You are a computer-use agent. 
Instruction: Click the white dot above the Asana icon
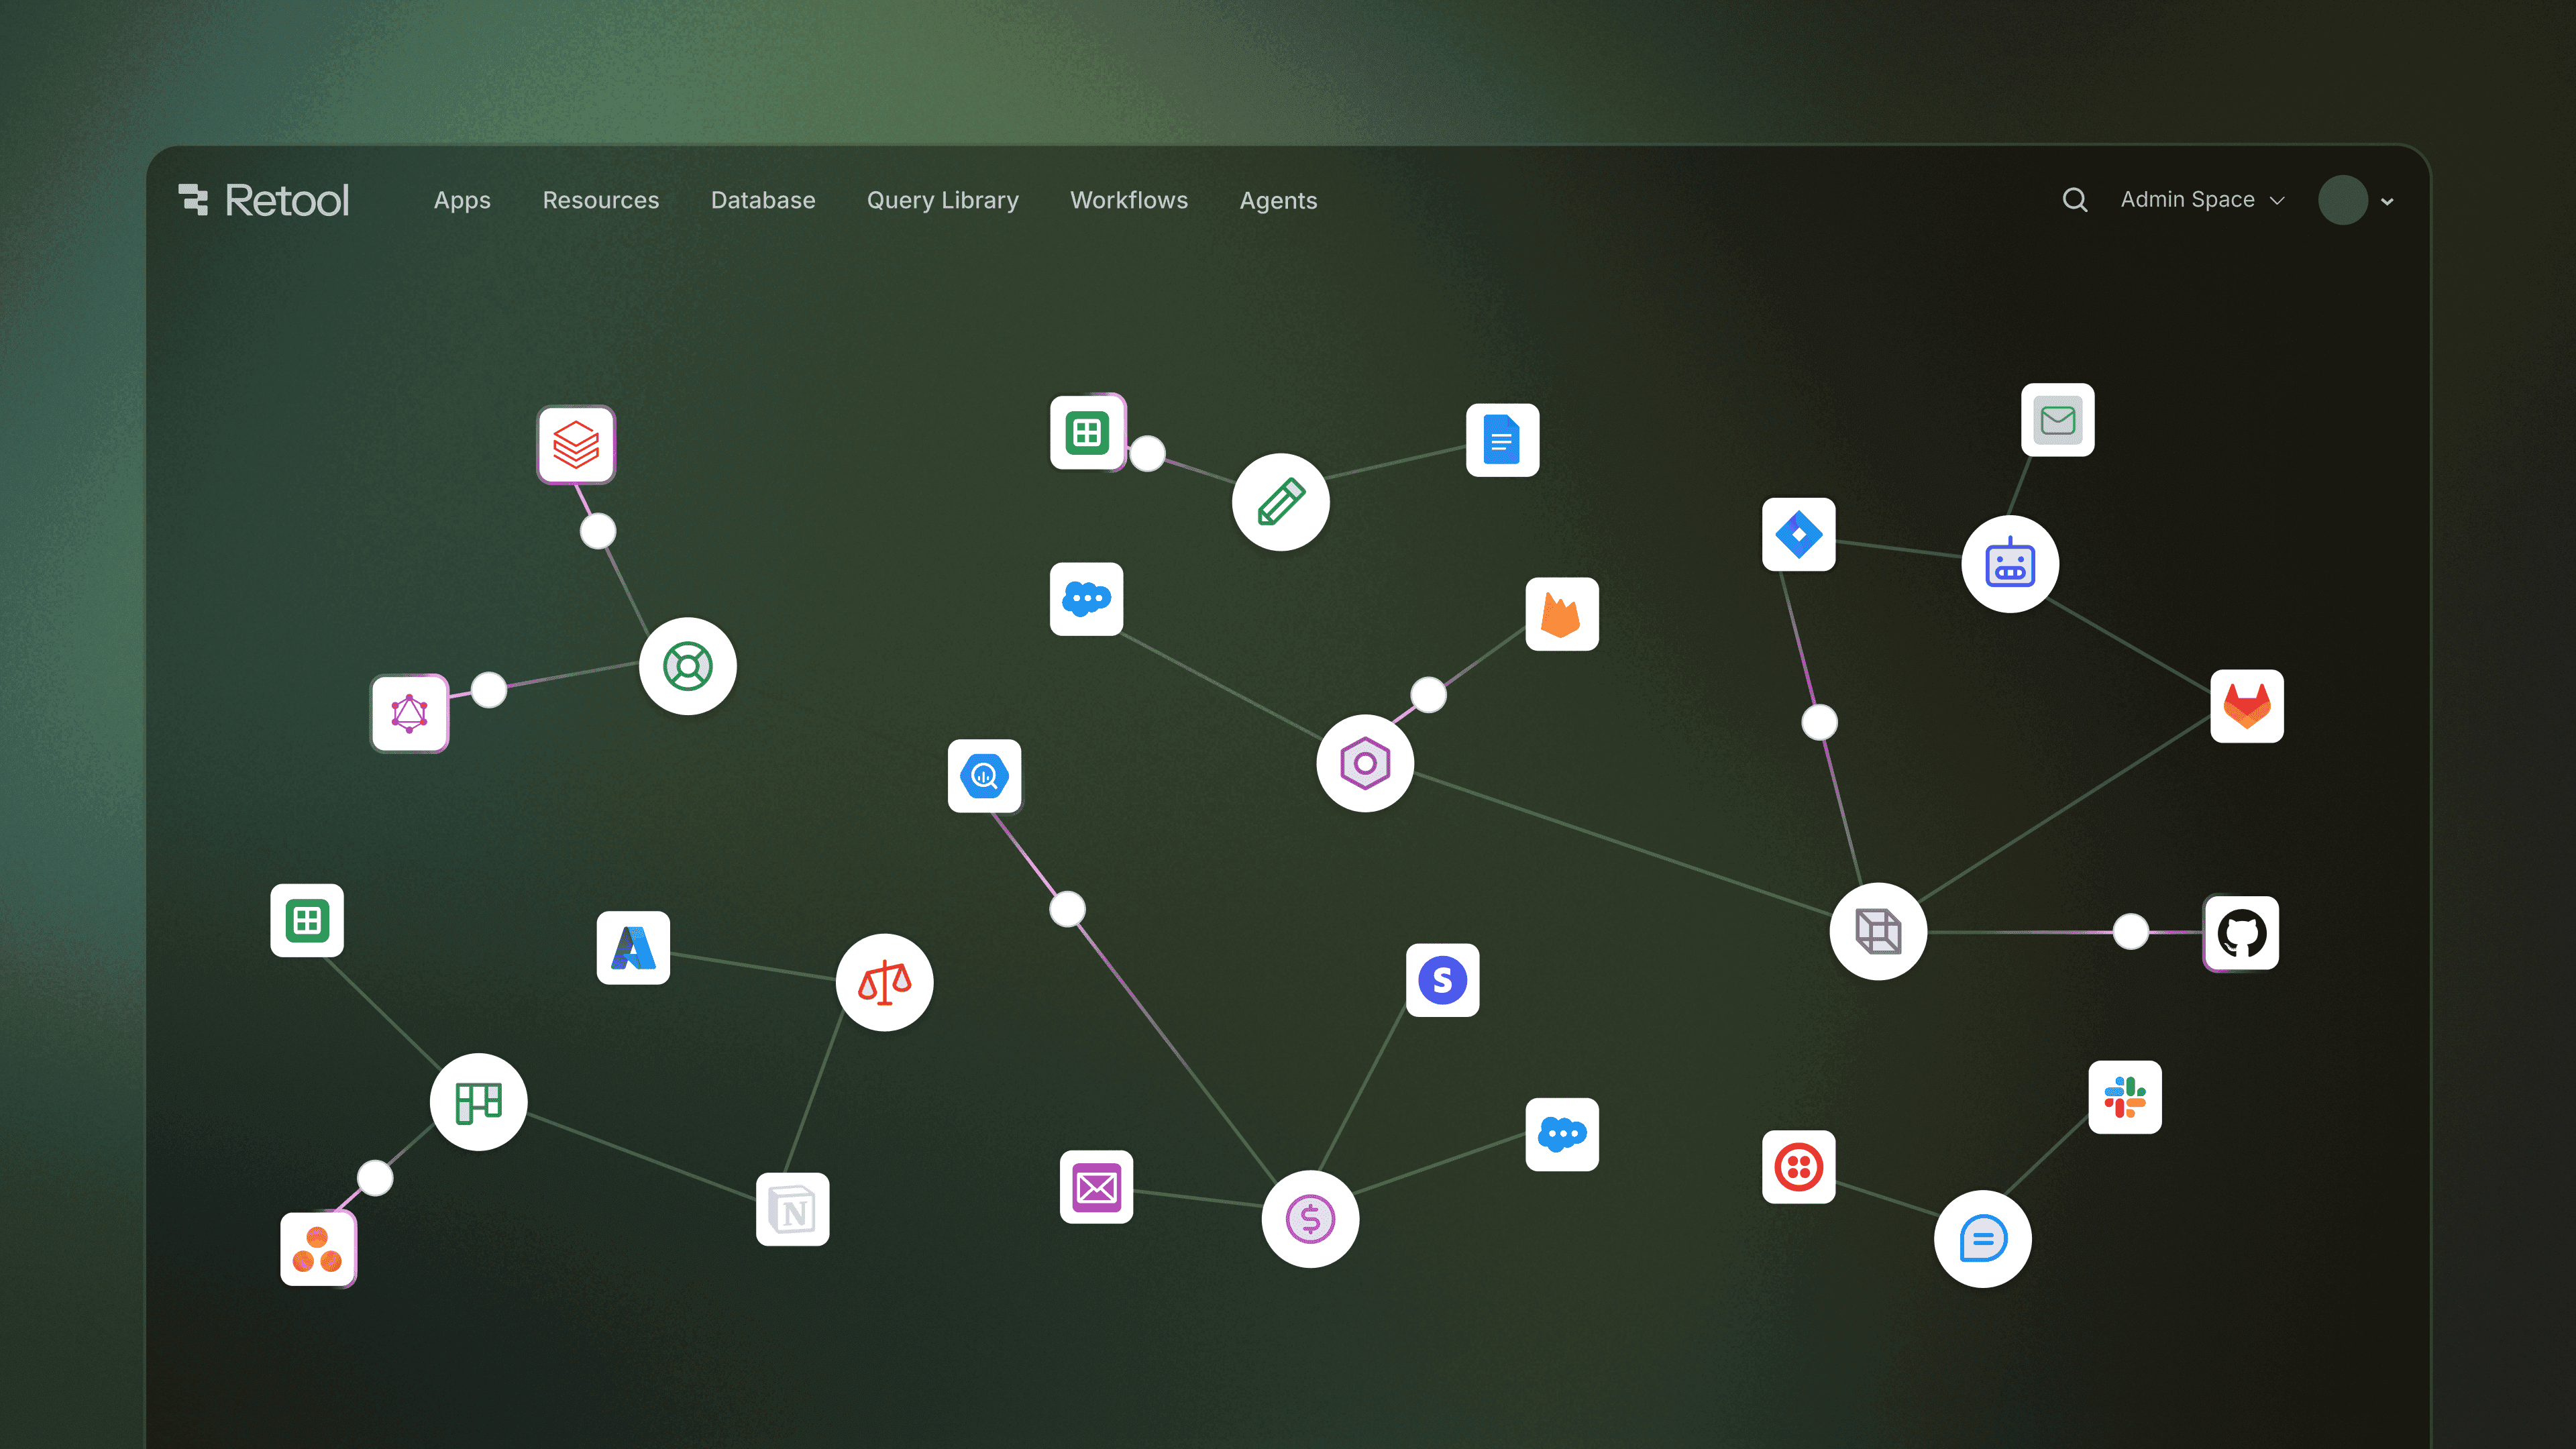tap(375, 1178)
